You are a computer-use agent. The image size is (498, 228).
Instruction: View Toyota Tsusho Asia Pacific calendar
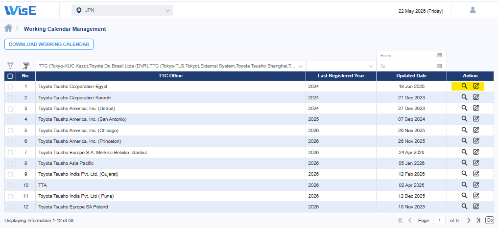pyautogui.click(x=464, y=162)
